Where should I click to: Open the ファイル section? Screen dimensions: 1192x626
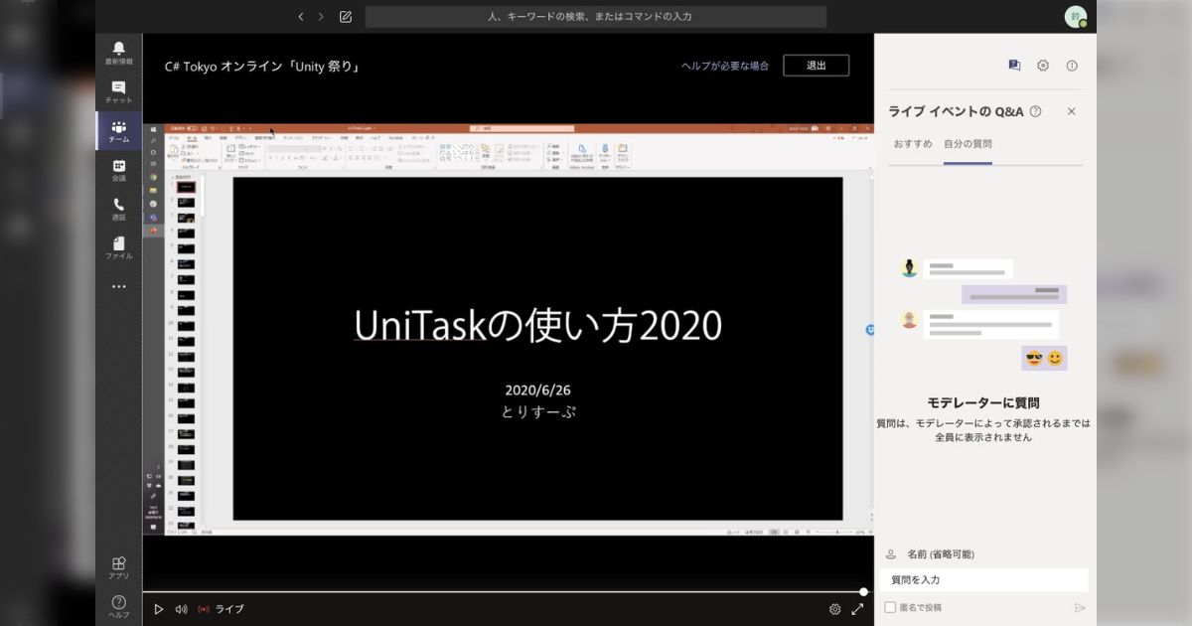click(x=118, y=250)
